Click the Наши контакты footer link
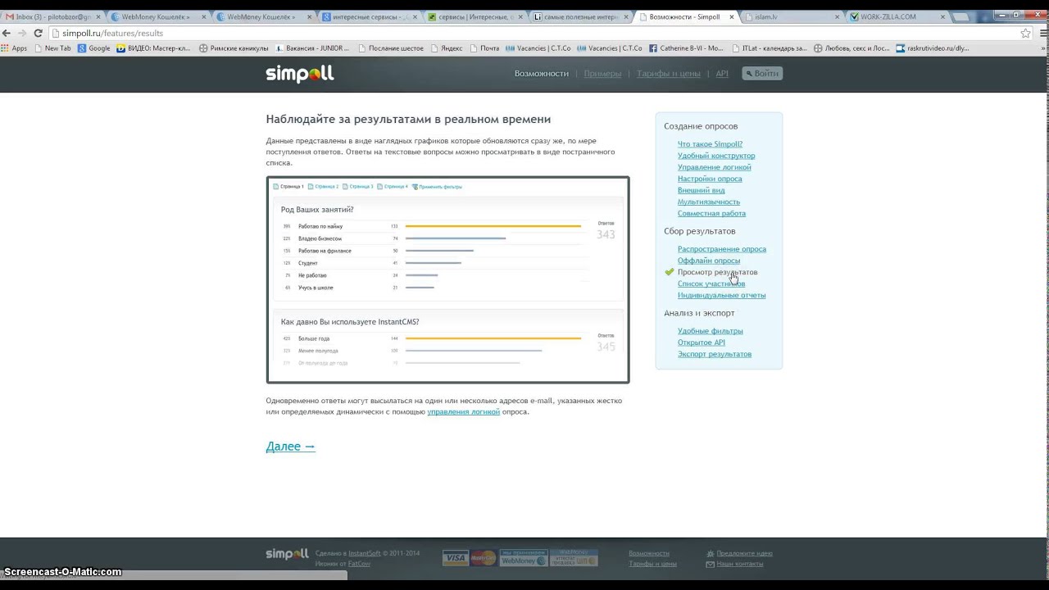This screenshot has height=590, width=1049. coord(740,564)
